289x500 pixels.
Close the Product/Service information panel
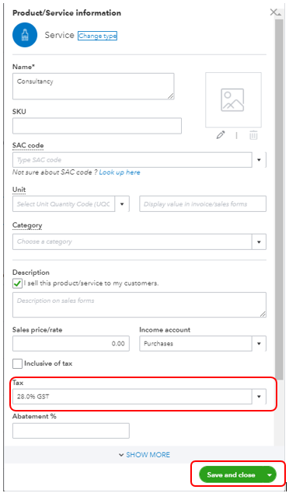pos(273,12)
